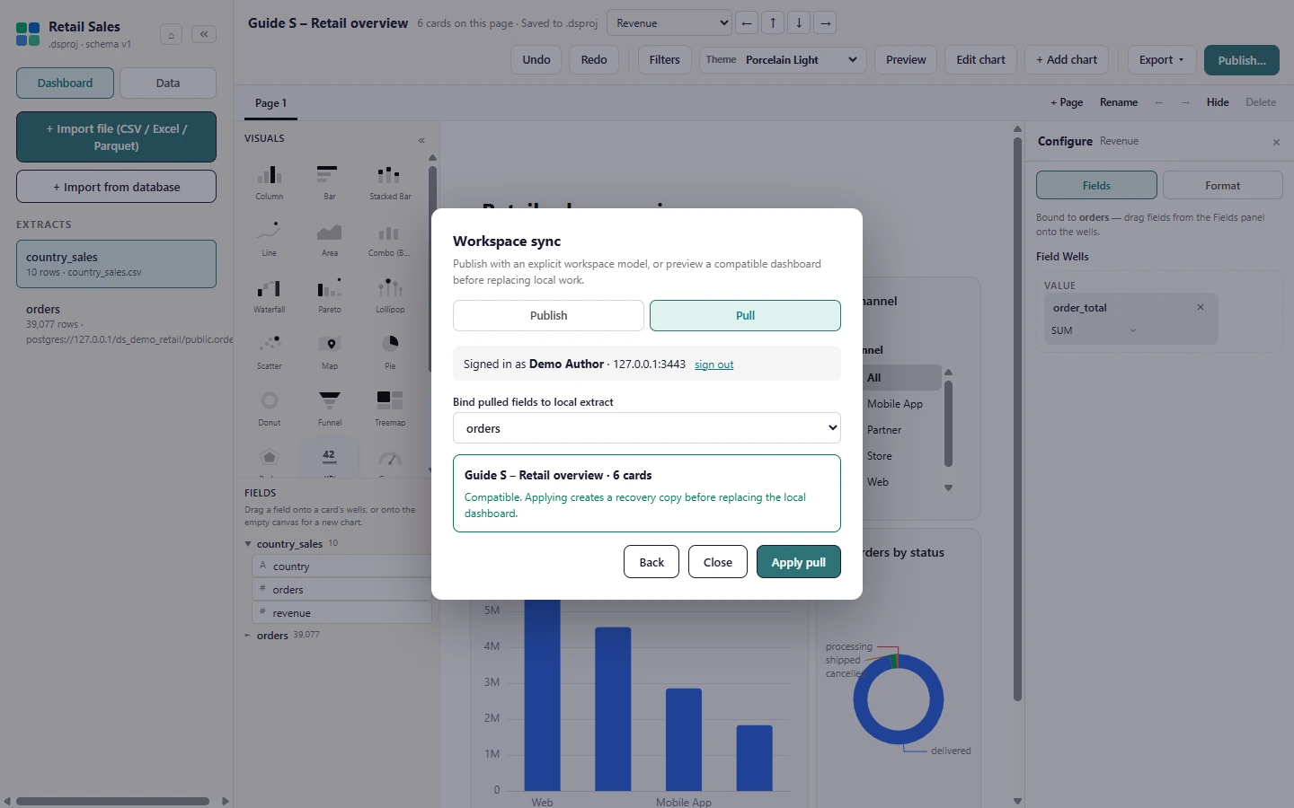Open the Export dropdown menu
The height and width of the screenshot is (808, 1294).
(1162, 60)
